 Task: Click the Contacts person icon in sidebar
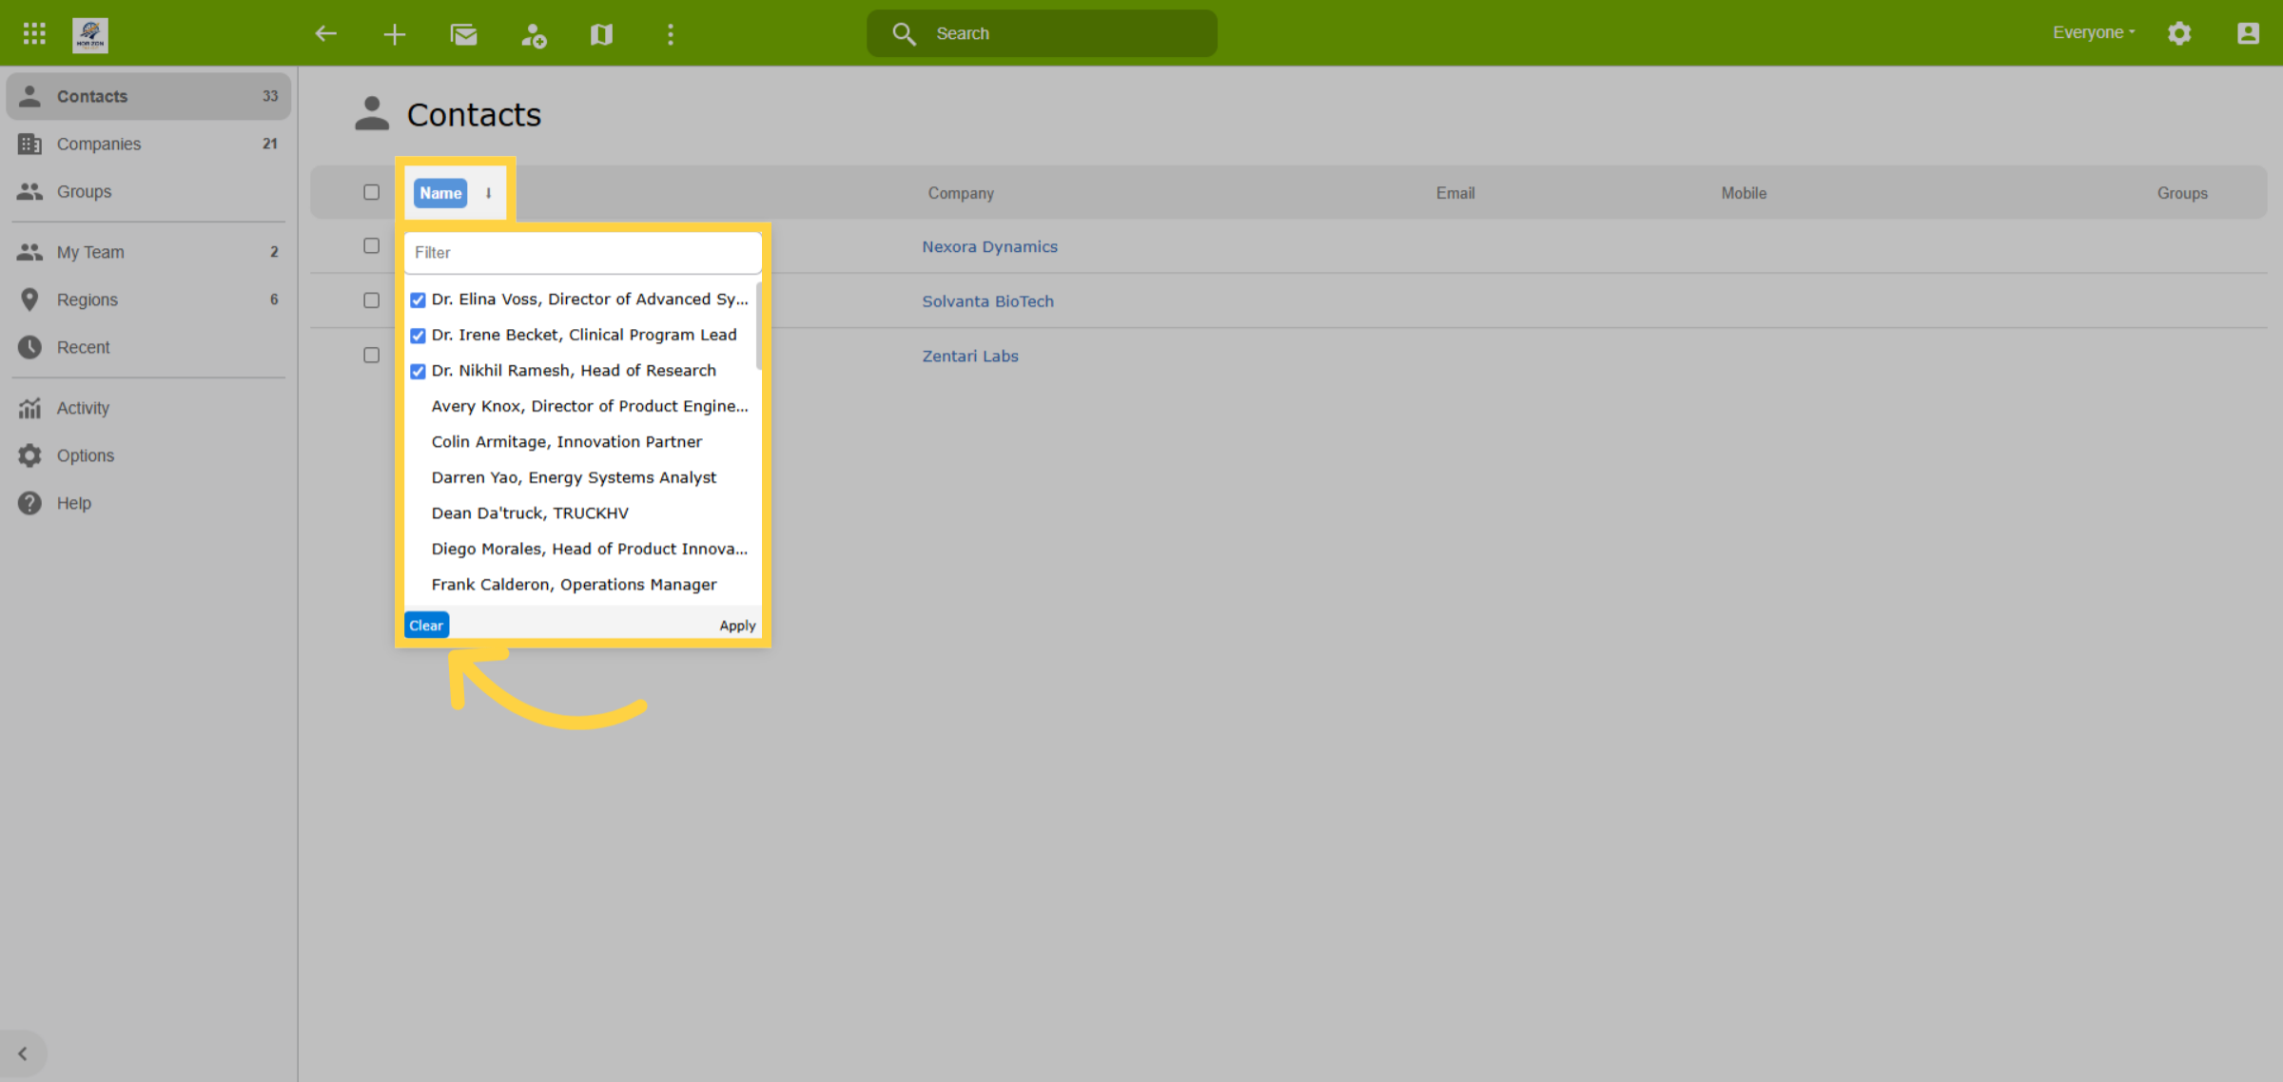(30, 96)
